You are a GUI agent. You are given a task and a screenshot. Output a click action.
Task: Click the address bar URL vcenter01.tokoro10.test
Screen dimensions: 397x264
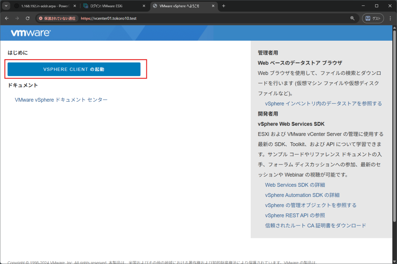point(109,19)
